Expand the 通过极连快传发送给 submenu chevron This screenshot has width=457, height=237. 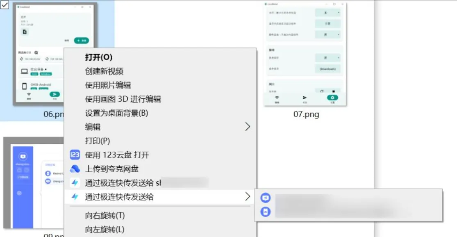pos(248,197)
